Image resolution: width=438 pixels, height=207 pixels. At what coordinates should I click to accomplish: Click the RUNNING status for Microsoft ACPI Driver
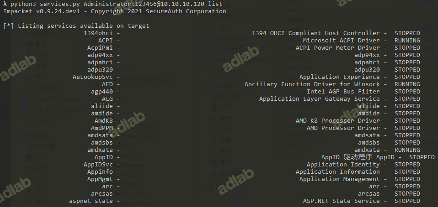pyautogui.click(x=407, y=40)
